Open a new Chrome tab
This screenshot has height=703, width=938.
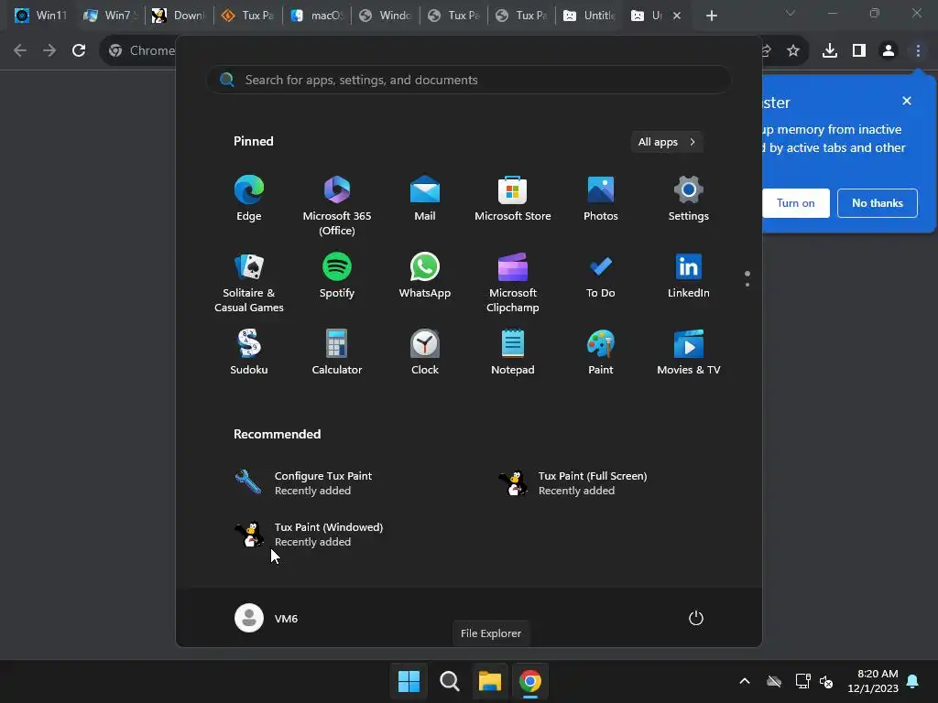(711, 16)
